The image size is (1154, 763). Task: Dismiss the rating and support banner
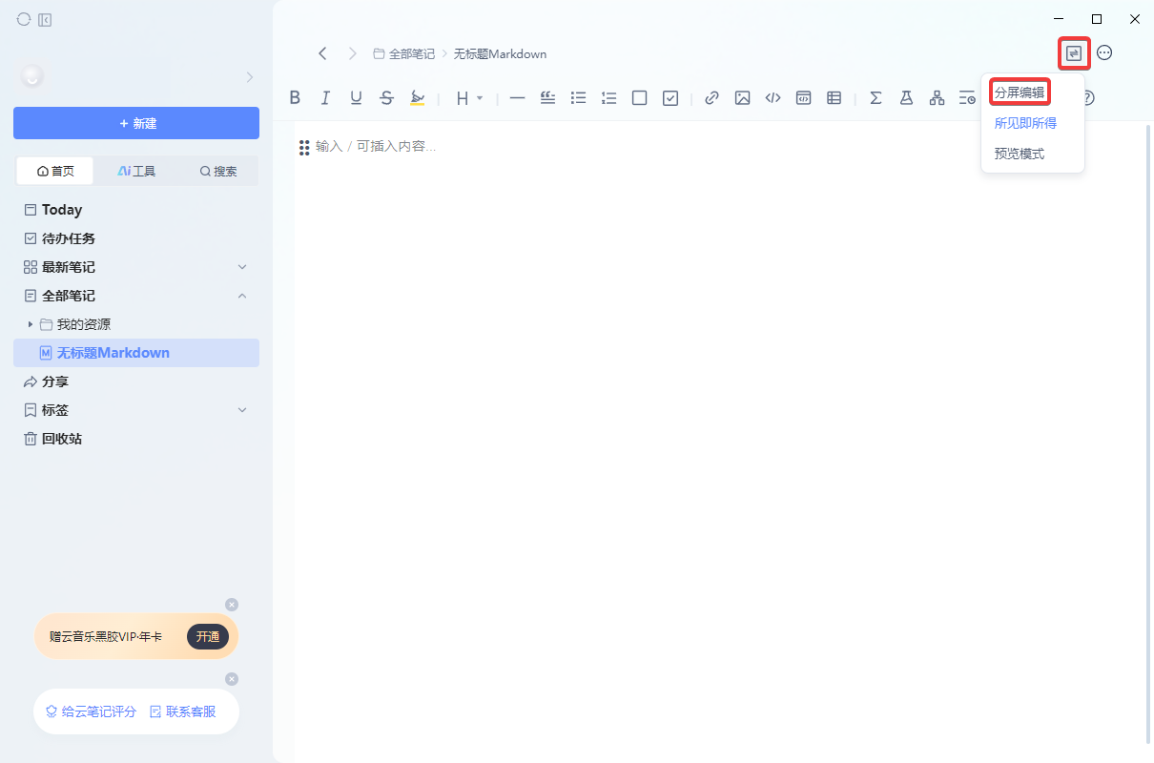(x=232, y=679)
